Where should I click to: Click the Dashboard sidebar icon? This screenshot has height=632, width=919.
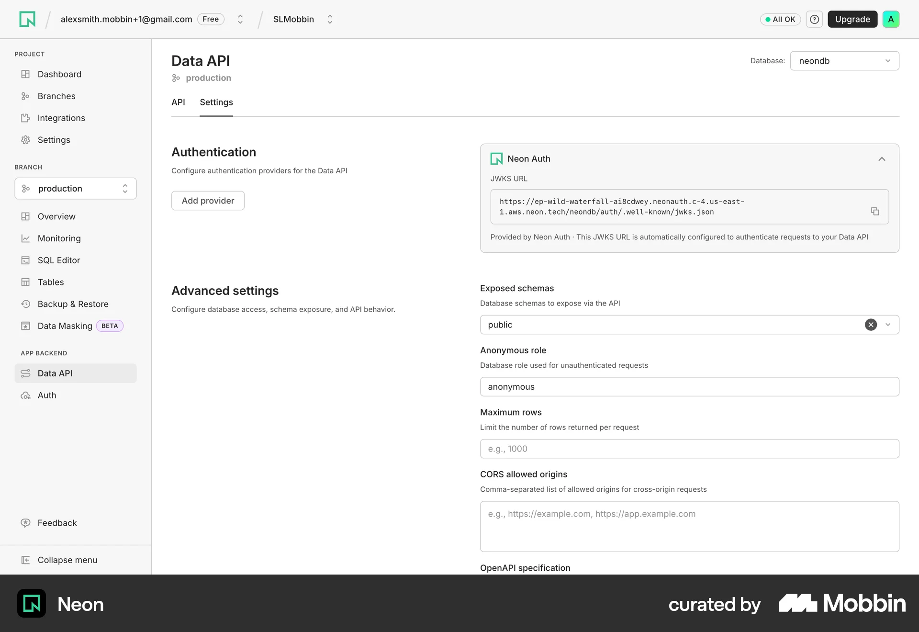[x=25, y=74]
